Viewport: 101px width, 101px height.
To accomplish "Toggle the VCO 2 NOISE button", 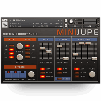I will click(28, 57).
